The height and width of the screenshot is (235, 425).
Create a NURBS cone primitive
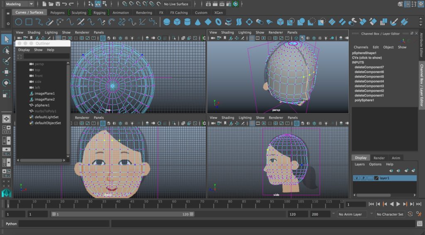(x=198, y=22)
